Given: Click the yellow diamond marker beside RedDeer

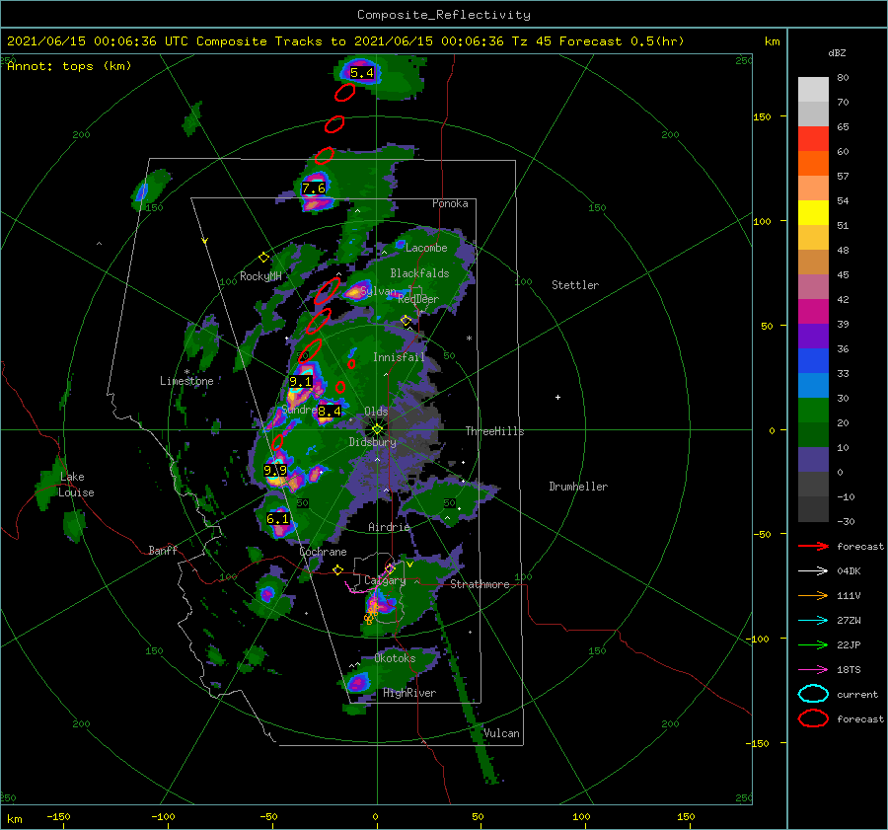Looking at the screenshot, I should 406,321.
